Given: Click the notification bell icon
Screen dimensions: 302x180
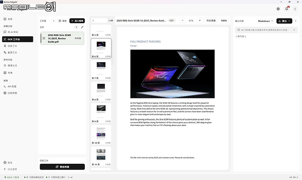Looking at the screenshot, I should [x=287, y=9].
